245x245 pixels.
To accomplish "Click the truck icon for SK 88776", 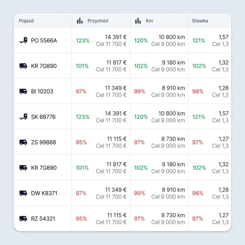I will [23, 117].
